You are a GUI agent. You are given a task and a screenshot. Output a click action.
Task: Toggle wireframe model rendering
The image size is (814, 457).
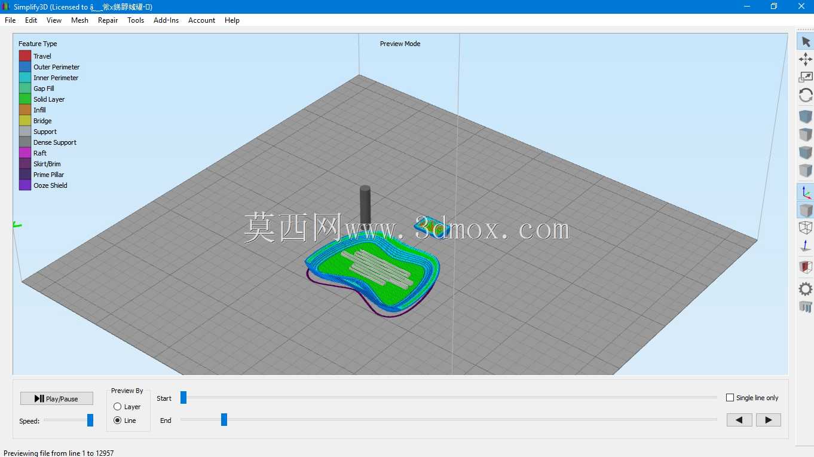(x=806, y=228)
